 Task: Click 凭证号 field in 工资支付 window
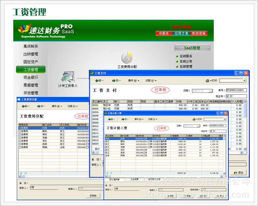[236, 96]
